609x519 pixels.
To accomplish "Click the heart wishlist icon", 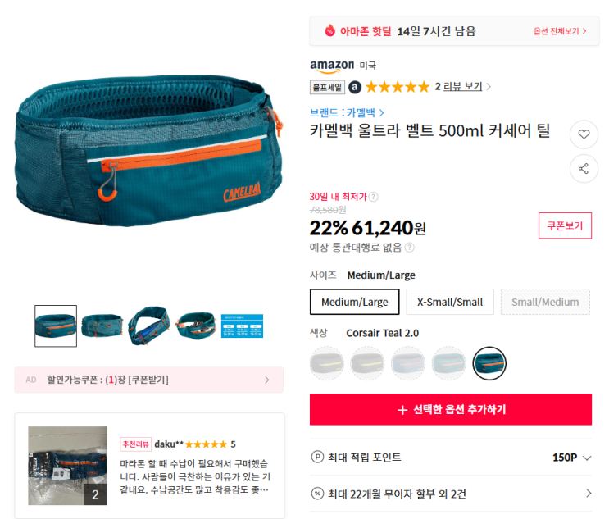I will click(x=584, y=134).
